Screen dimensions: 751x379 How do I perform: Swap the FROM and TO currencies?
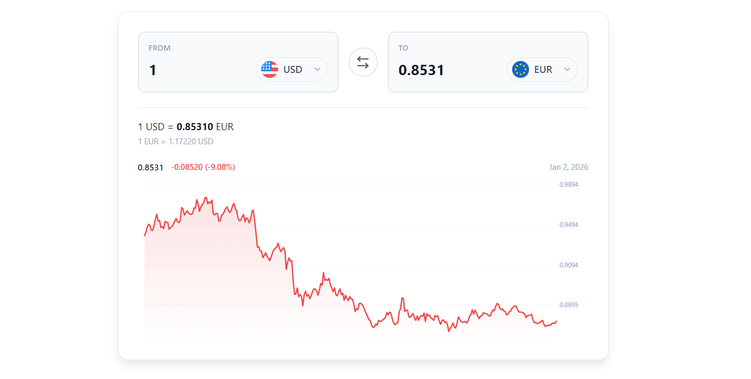(x=363, y=63)
